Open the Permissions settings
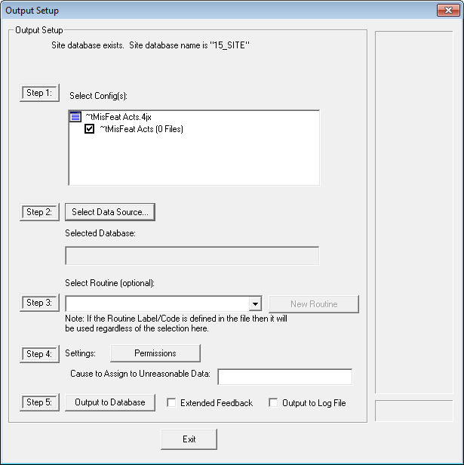The width and height of the screenshot is (464, 465). click(155, 353)
